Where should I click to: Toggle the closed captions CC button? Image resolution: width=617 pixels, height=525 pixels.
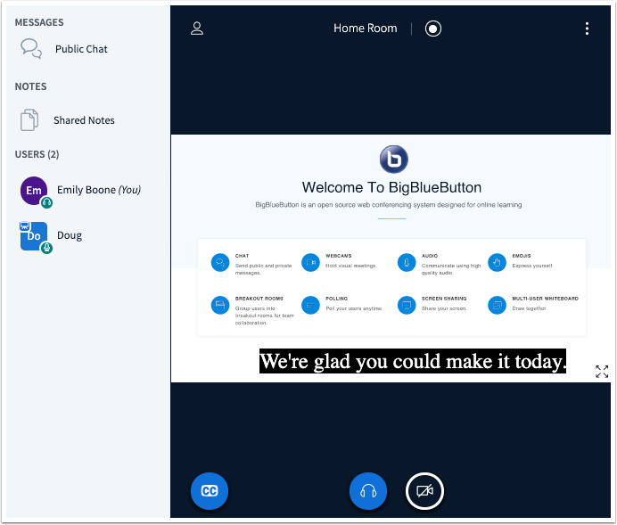pyautogui.click(x=210, y=491)
